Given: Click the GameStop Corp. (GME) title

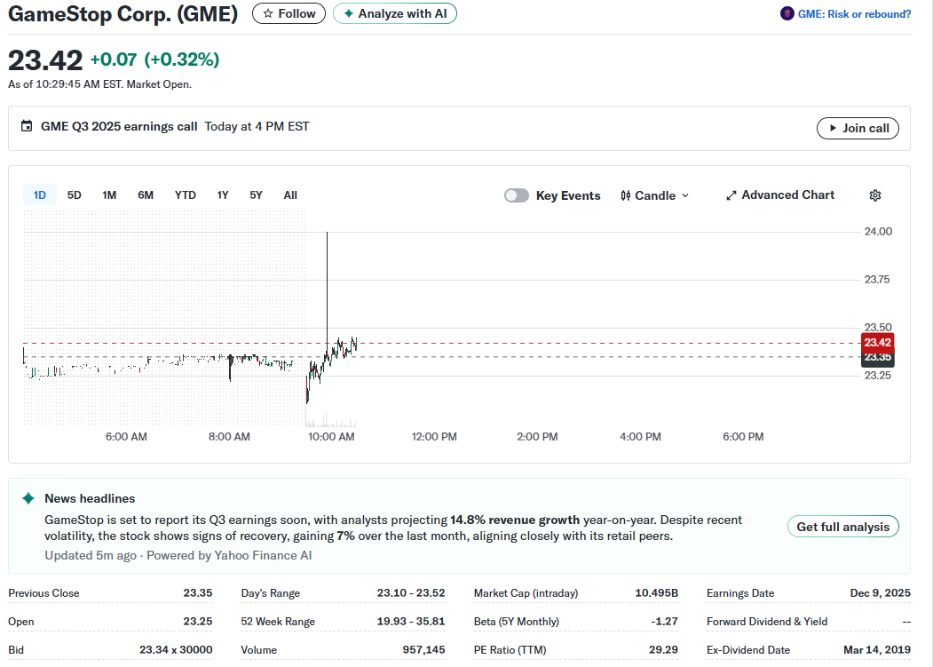Looking at the screenshot, I should pos(123,13).
